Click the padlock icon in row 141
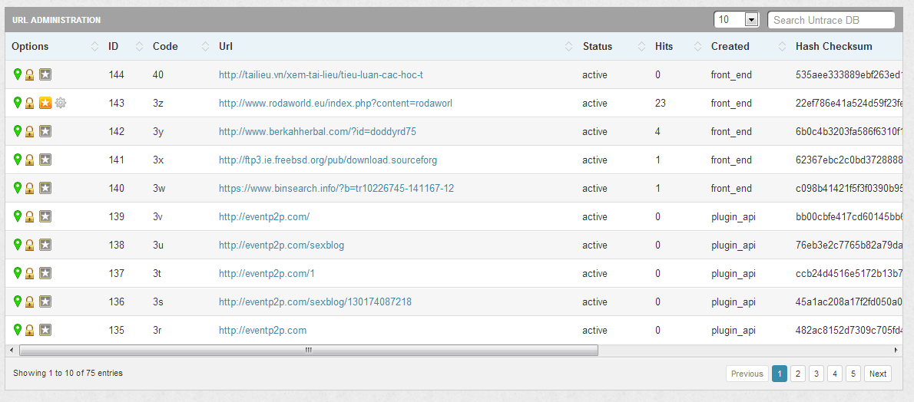 click(x=29, y=160)
